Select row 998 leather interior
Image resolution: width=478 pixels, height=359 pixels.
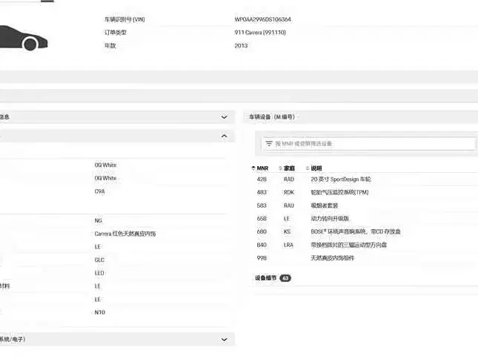coord(365,257)
